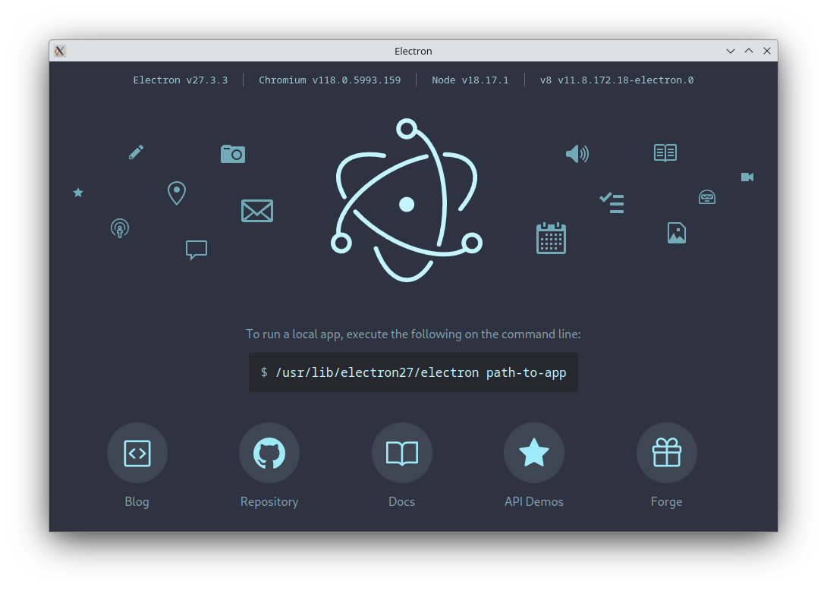Click the podcast broadcast icon
Screen dimensions: 827x590
[x=120, y=228]
